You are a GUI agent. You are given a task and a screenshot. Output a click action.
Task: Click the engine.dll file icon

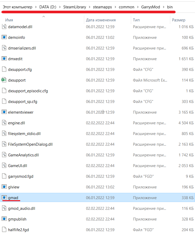pos(4,123)
